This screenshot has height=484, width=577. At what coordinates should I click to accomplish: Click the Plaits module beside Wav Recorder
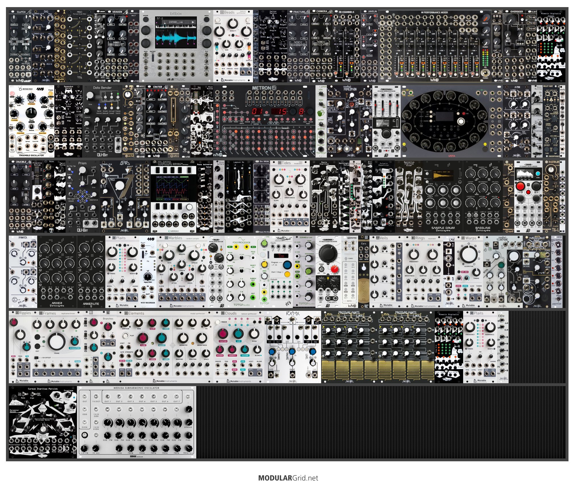122,272
